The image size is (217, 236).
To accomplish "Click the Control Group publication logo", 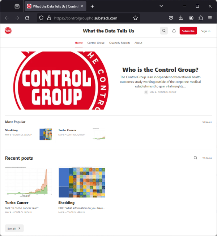I will click(x=8, y=31).
